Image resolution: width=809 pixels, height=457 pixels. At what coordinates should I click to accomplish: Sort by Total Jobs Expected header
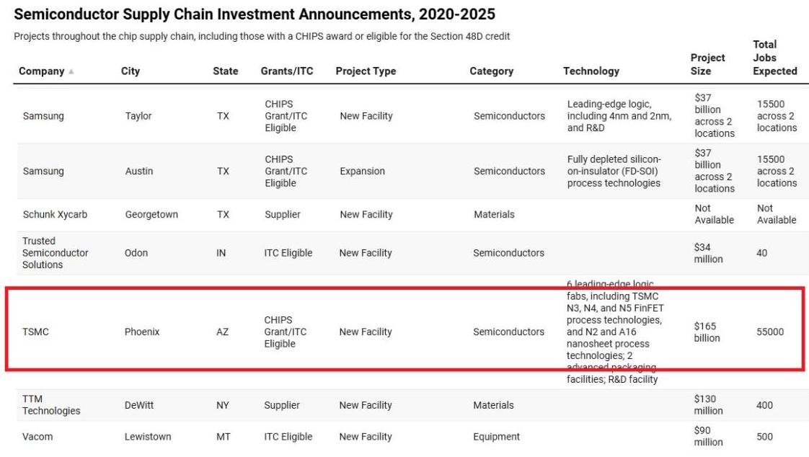tap(774, 58)
